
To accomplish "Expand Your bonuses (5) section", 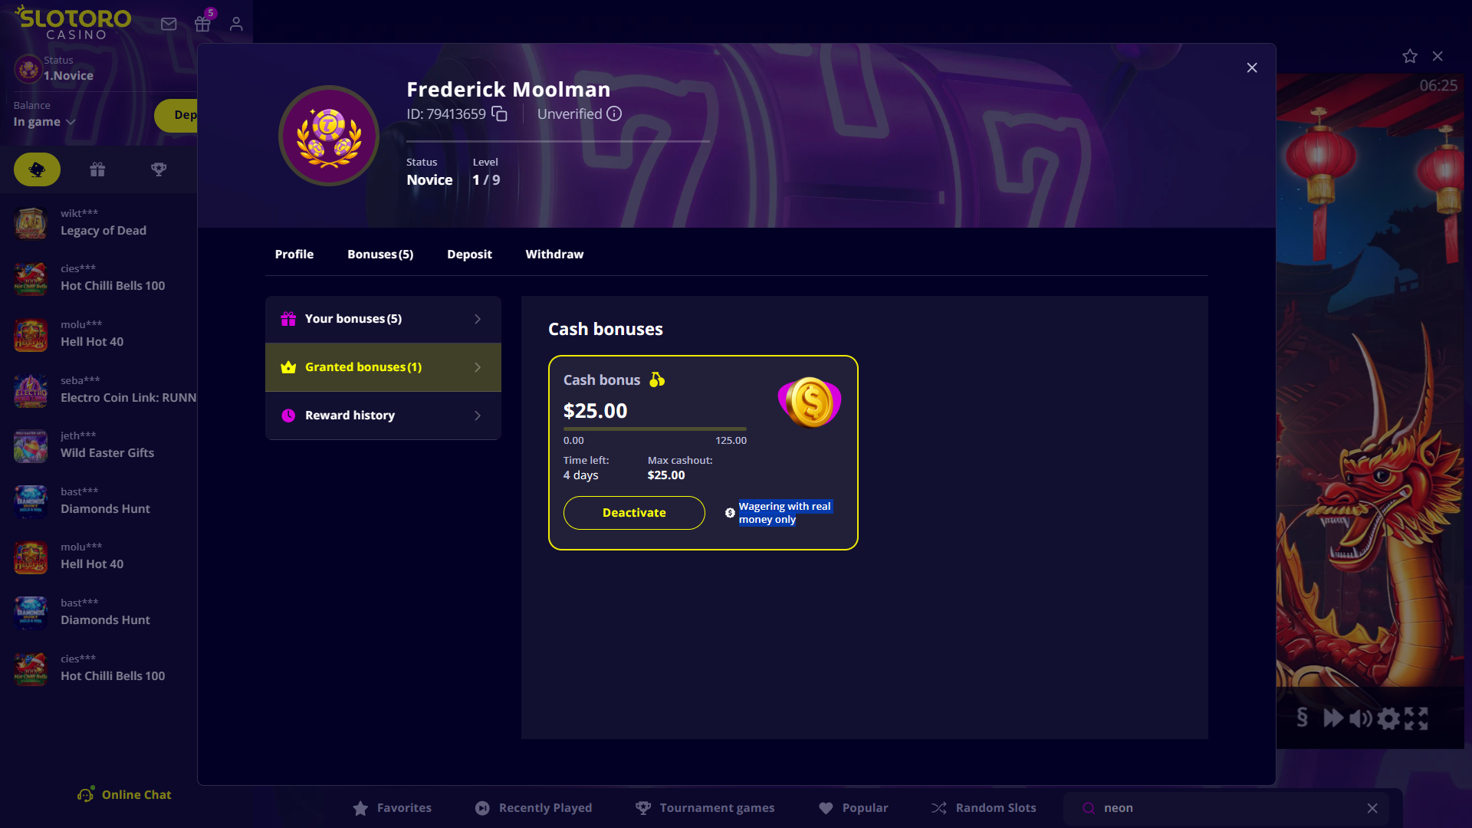I will (383, 319).
